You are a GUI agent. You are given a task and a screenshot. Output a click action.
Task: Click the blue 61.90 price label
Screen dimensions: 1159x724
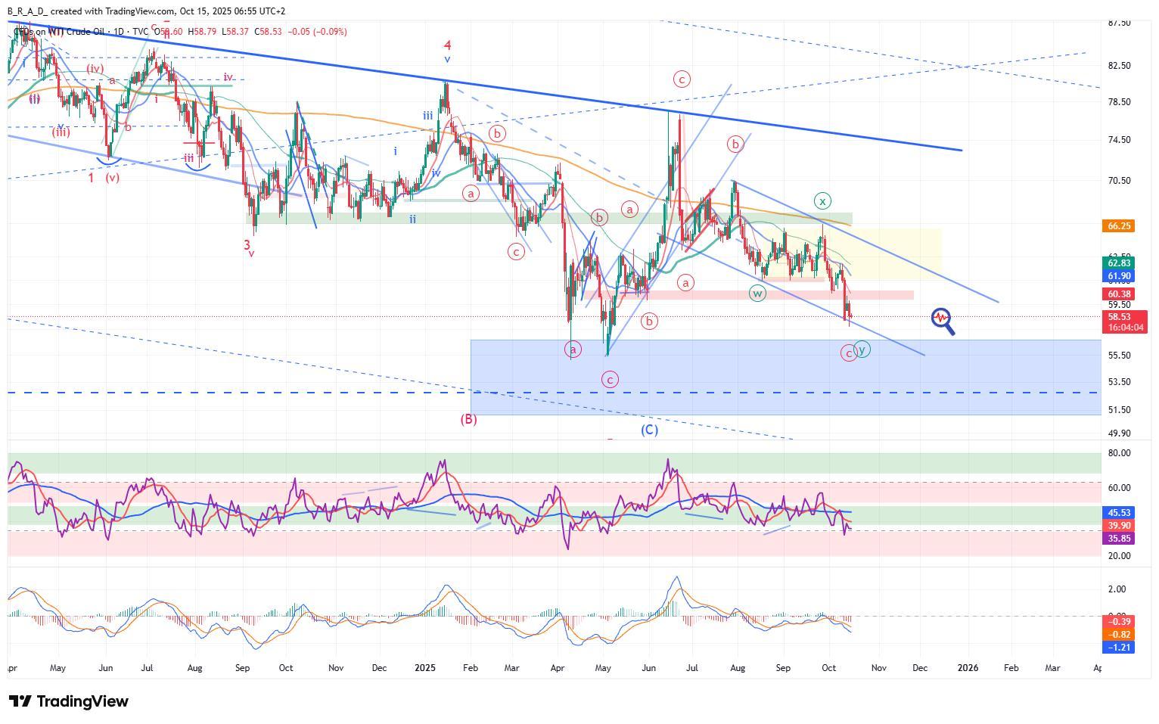[1119, 276]
